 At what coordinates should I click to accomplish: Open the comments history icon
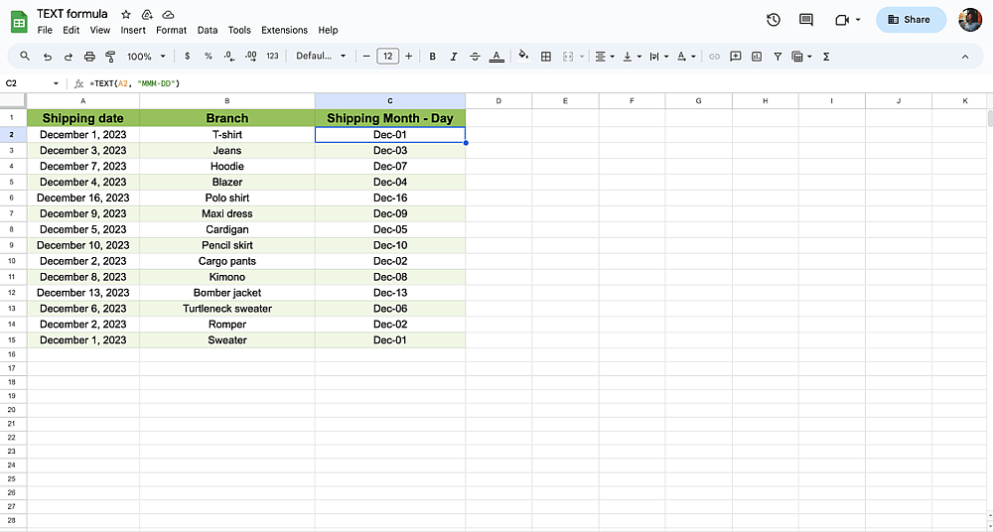click(x=806, y=20)
